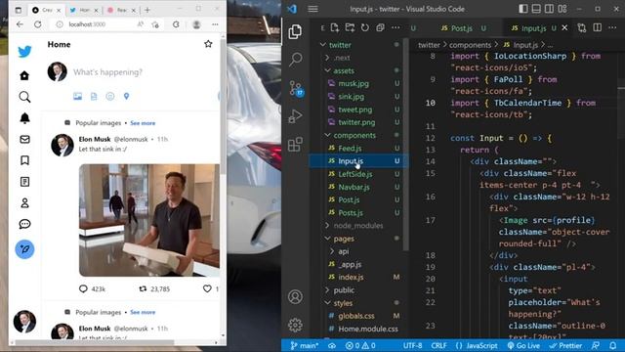Click the Twitter bird logo
This screenshot has width=625, height=352.
[24, 52]
